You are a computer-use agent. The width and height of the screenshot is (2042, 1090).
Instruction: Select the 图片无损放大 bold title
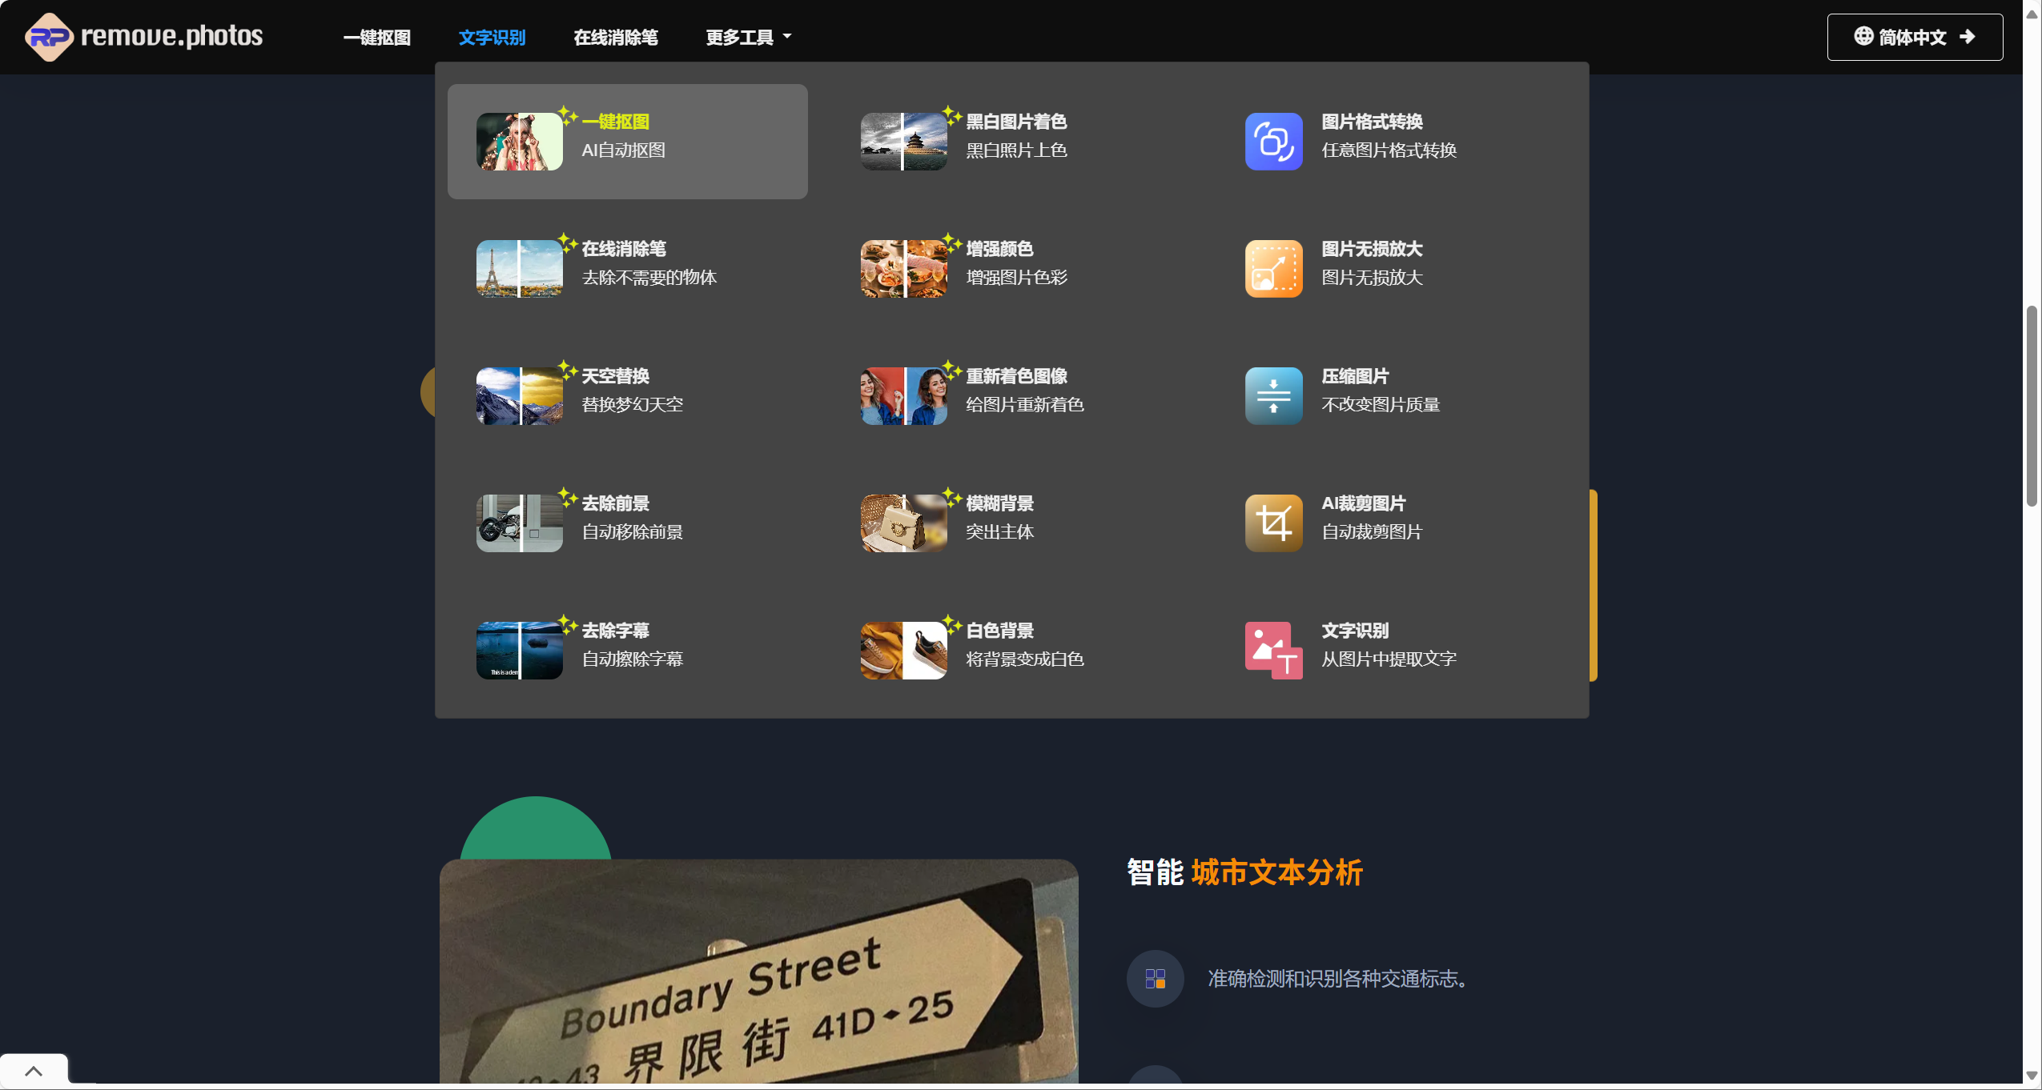pyautogui.click(x=1372, y=249)
